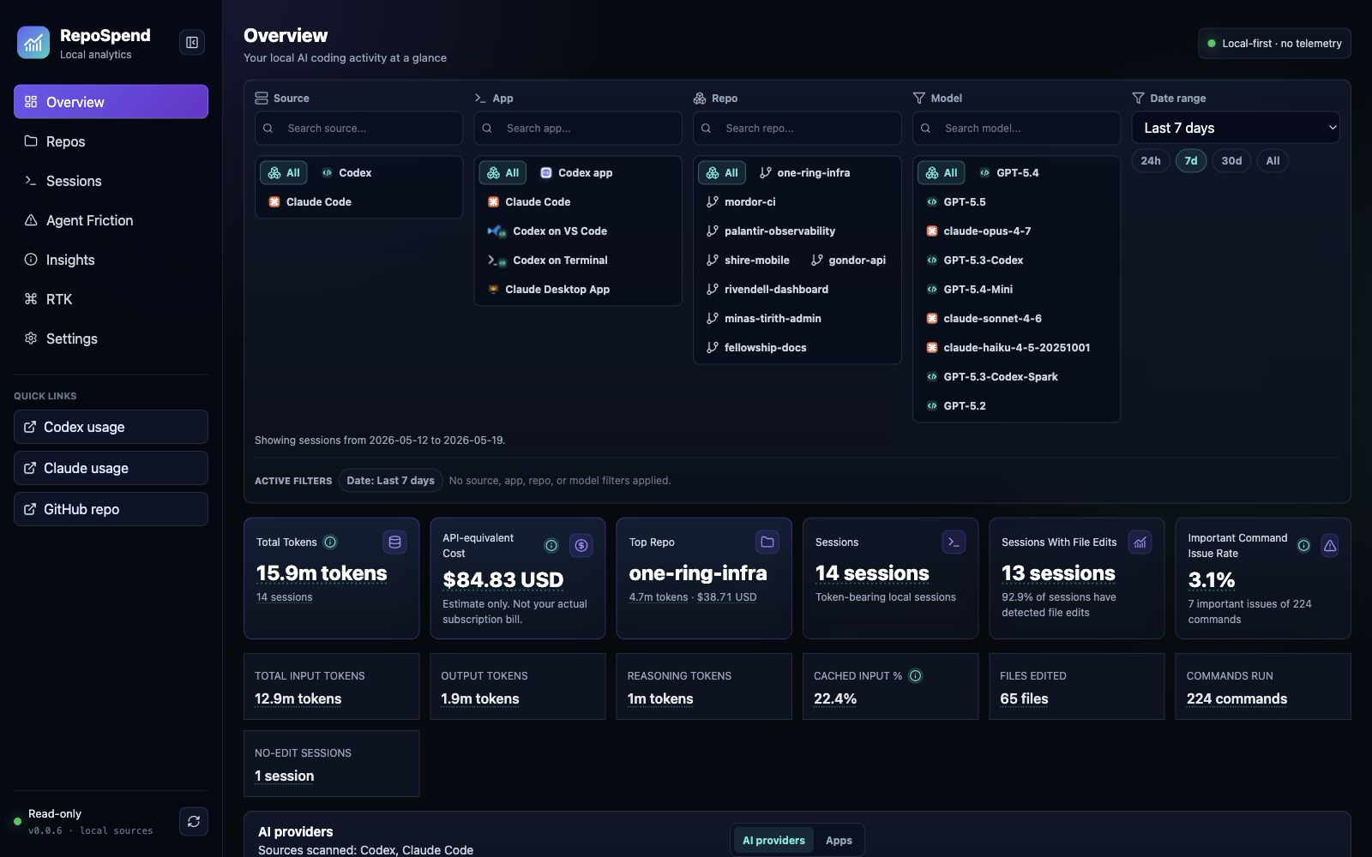Filter by the GPT-5.4 model chip

1008,172
